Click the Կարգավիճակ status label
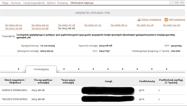This screenshot has height=106, width=187. (x=8, y=36)
